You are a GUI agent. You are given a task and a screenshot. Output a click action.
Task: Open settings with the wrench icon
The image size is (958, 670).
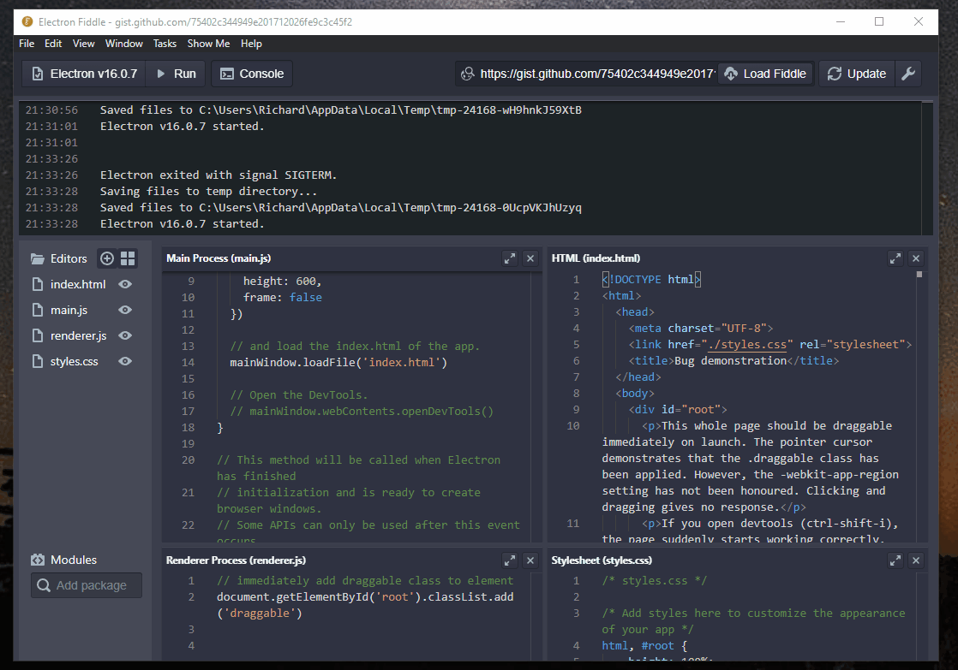[908, 74]
